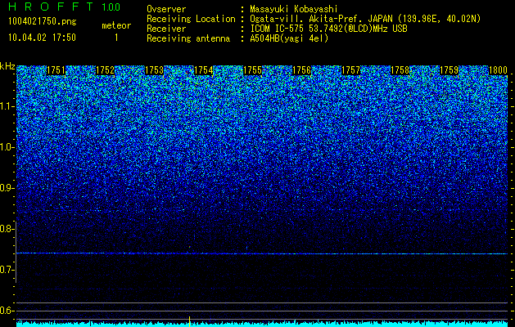Click the cyan signal level strip at bottom

[x=262, y=324]
